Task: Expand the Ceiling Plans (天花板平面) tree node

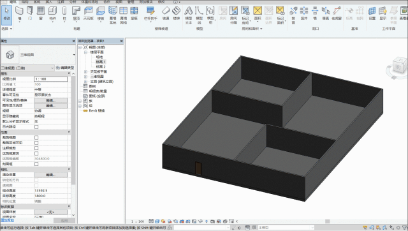Action: 85,71
